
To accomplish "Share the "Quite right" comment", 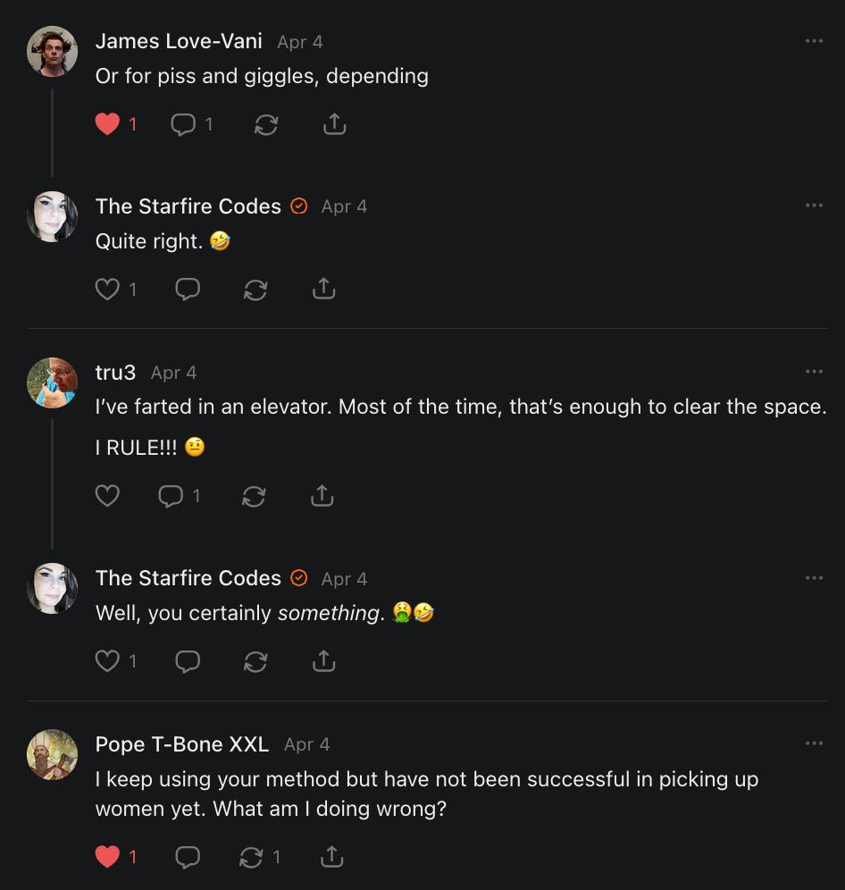I will [323, 290].
